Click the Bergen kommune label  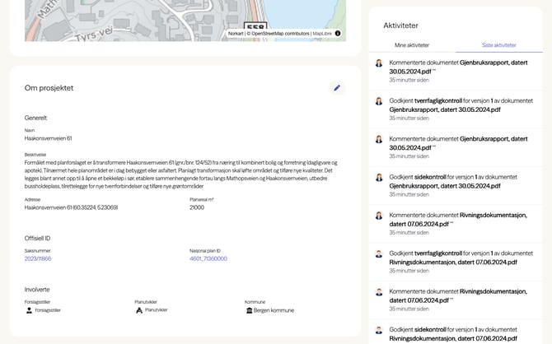[x=274, y=310]
